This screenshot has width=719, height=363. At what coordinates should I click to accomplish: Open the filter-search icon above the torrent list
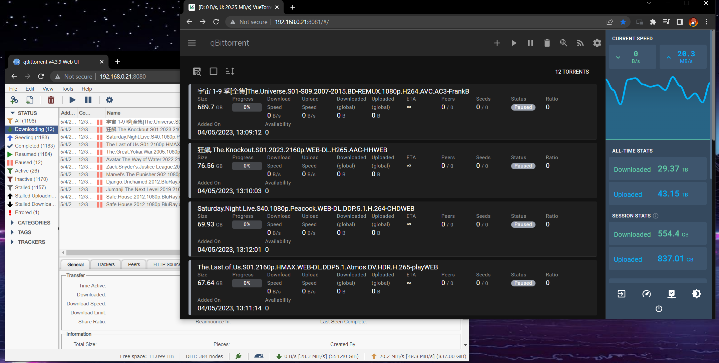click(197, 71)
